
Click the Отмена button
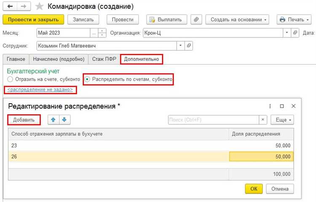[x=280, y=189]
